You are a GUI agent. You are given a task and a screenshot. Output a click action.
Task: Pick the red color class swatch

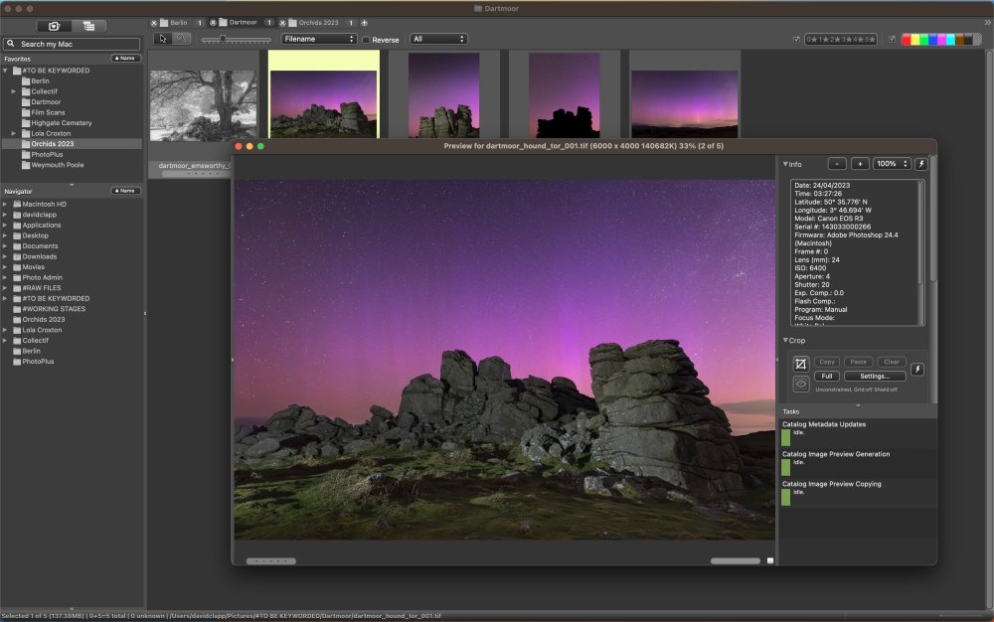(907, 40)
